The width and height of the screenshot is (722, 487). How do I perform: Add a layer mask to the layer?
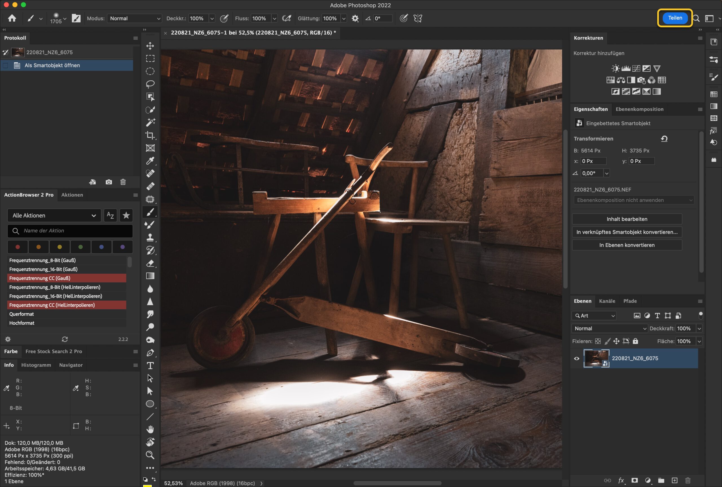pyautogui.click(x=634, y=480)
